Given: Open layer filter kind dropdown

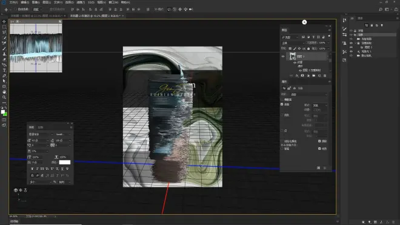Looking at the screenshot, I should pyautogui.click(x=290, y=37).
